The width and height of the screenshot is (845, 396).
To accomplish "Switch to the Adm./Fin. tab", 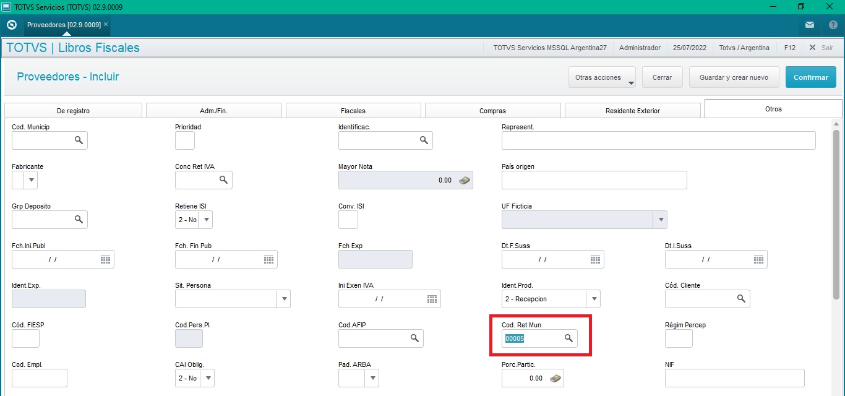I will (213, 111).
